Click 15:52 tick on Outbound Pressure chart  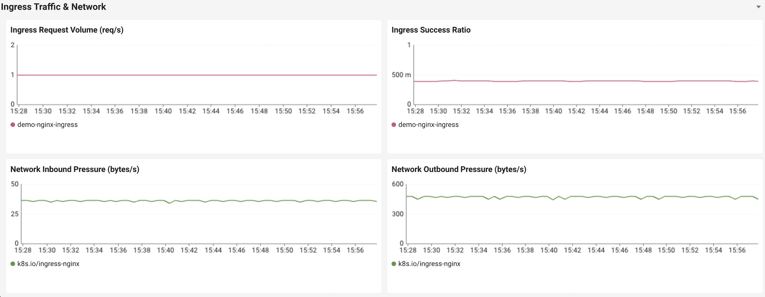click(690, 250)
